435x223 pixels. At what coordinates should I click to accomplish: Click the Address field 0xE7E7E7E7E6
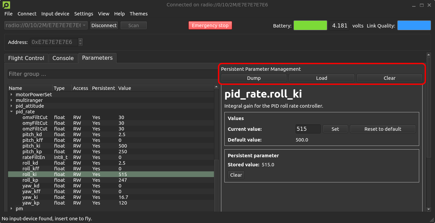pyautogui.click(x=54, y=42)
